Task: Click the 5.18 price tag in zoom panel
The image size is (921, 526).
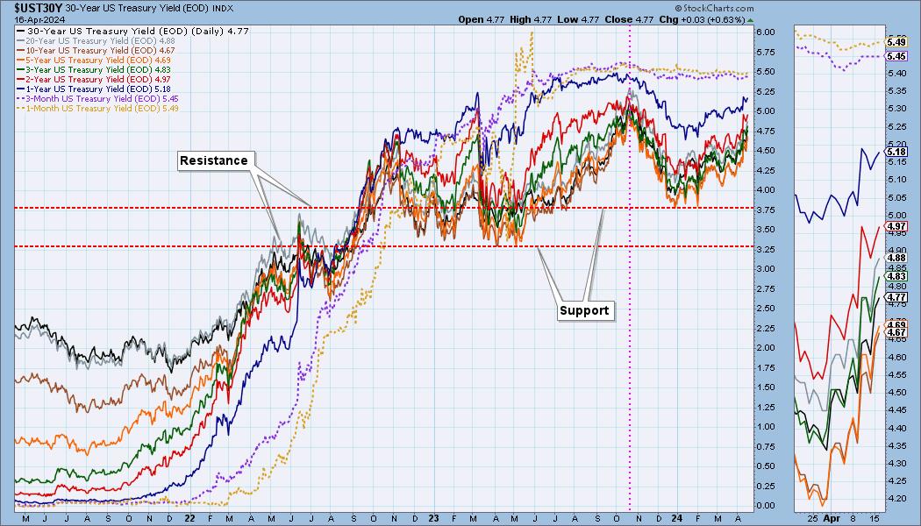Action: click(896, 152)
